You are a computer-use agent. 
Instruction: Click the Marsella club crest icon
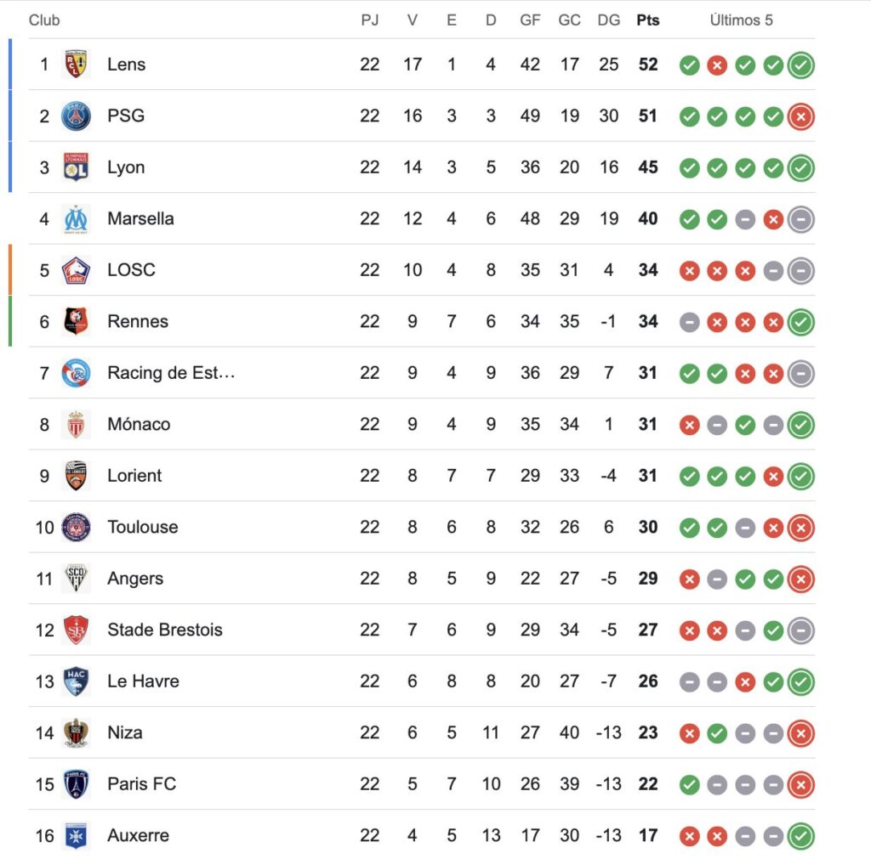pos(76,218)
